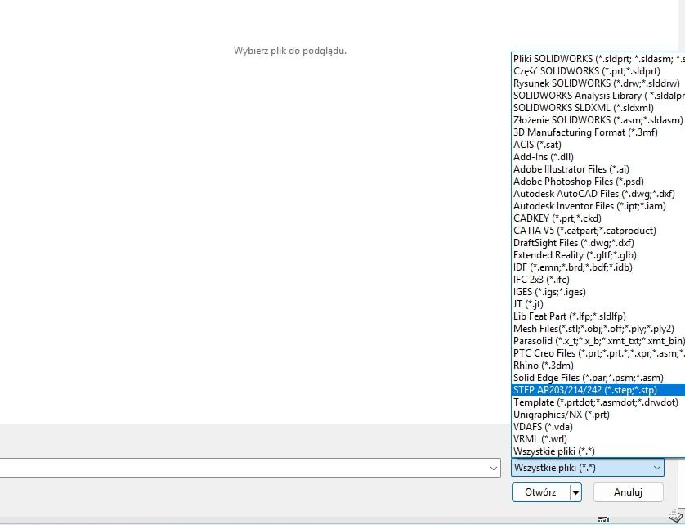Open the arrow menu beside 'Otwórz'

click(575, 492)
